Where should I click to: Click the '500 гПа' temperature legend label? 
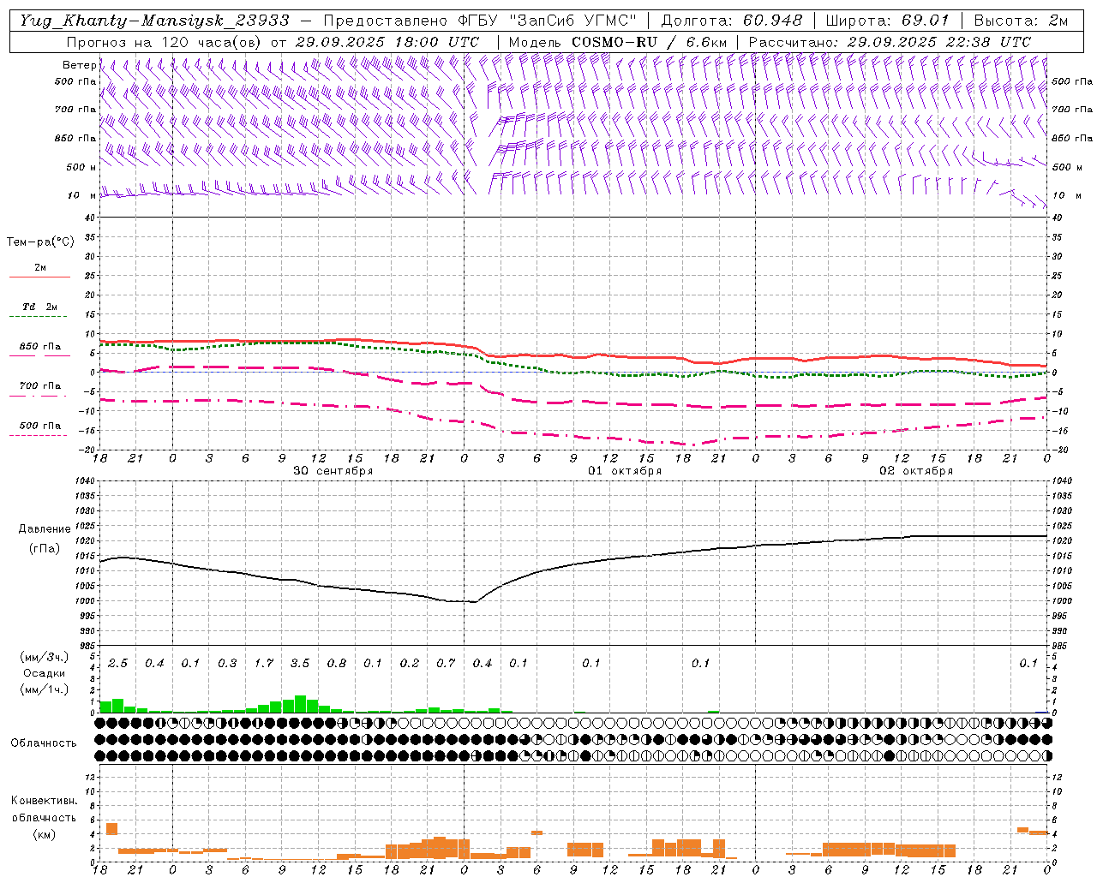[x=40, y=426]
